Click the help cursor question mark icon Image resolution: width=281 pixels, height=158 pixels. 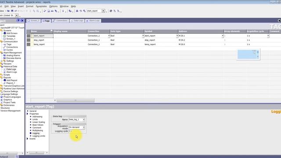(115, 11)
